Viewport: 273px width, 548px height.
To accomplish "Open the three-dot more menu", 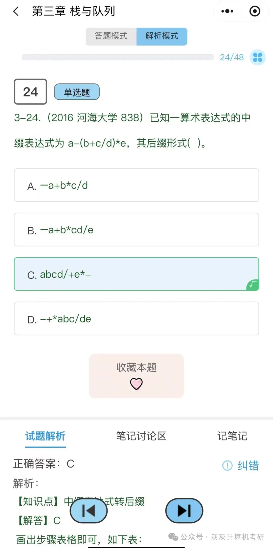I will (227, 11).
